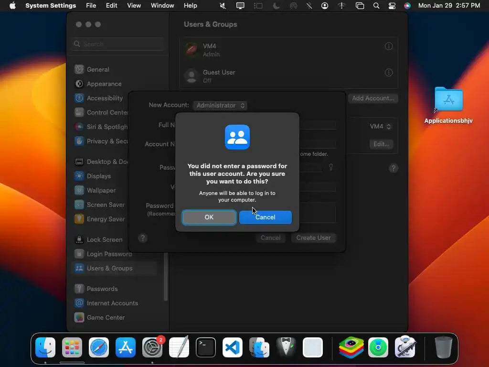Click the Create User button
Screen dimensions: 489x367
click(313, 238)
